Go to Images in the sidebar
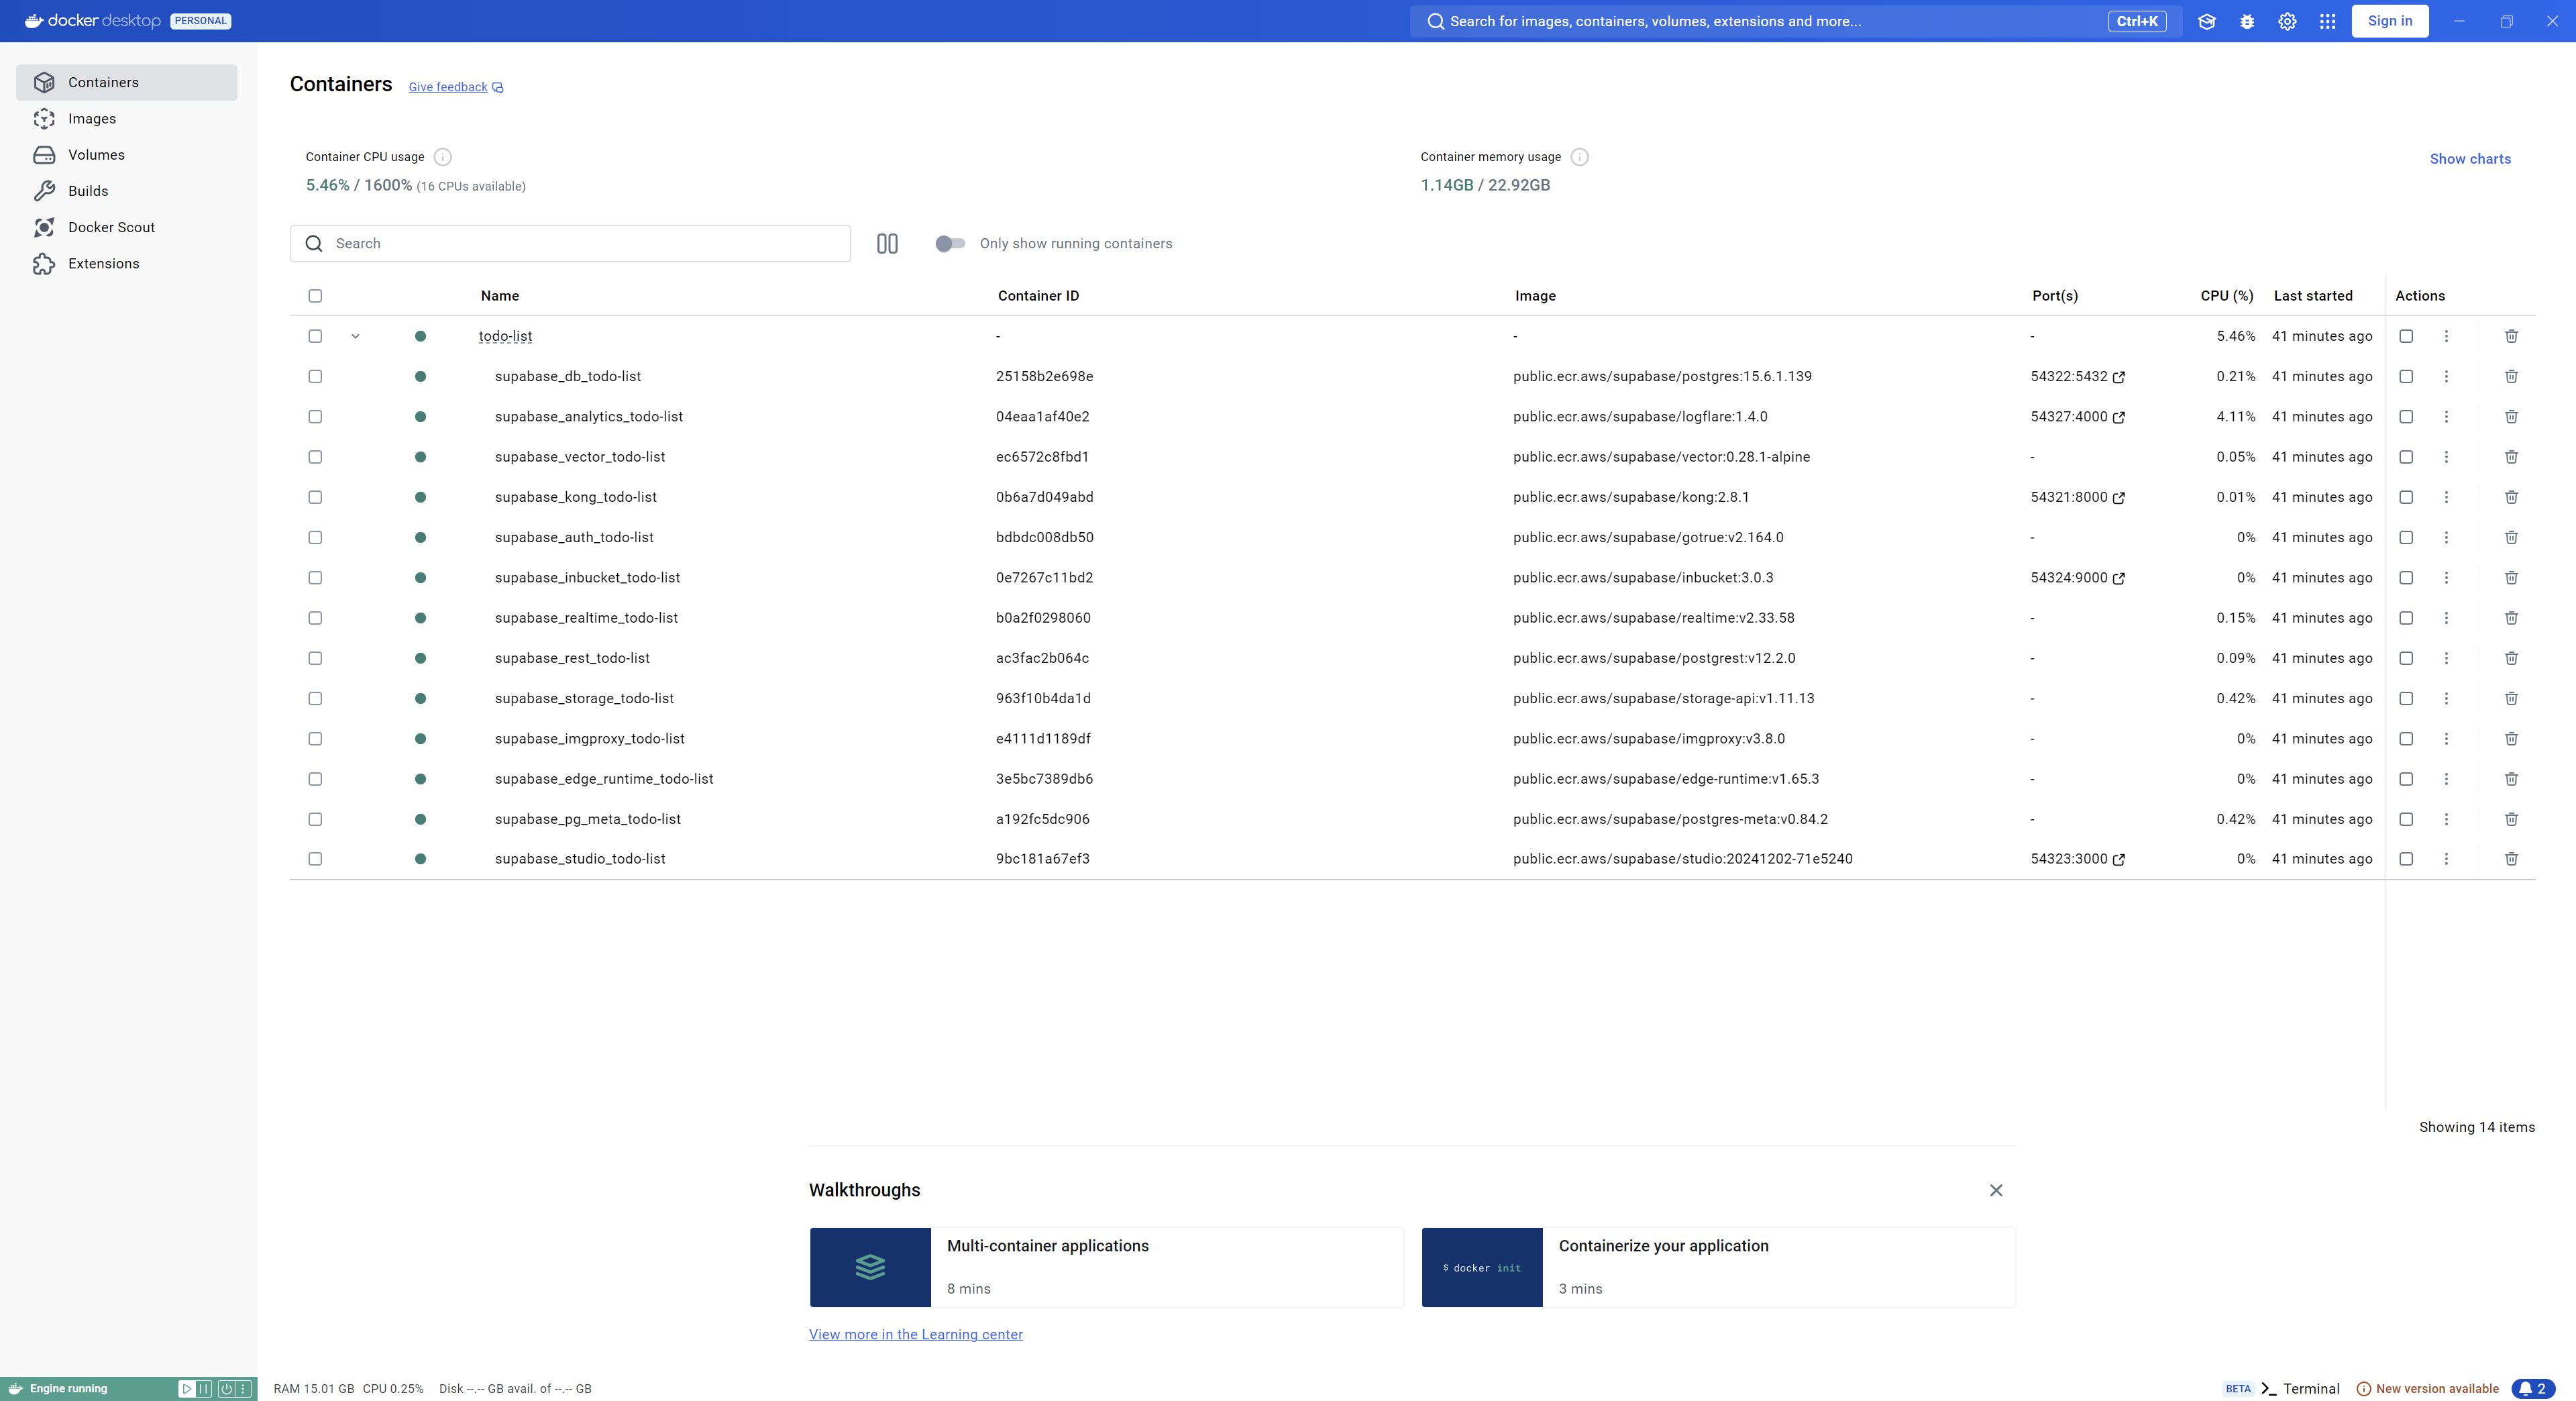The width and height of the screenshot is (2576, 1401). click(92, 118)
